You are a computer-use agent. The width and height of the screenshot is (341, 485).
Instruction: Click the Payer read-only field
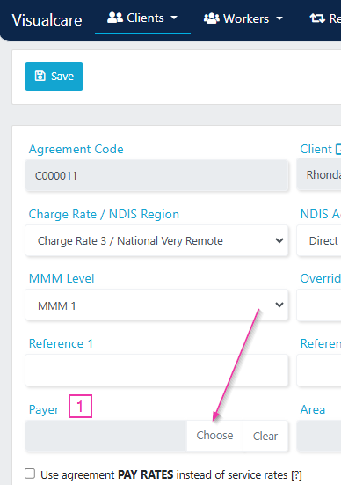click(106, 436)
